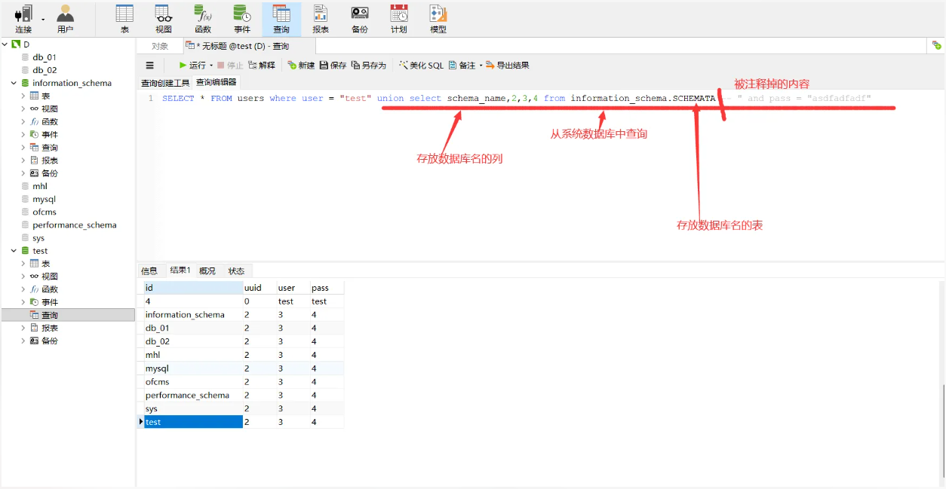Open the 表 (Table) toolbar icon

[x=124, y=19]
